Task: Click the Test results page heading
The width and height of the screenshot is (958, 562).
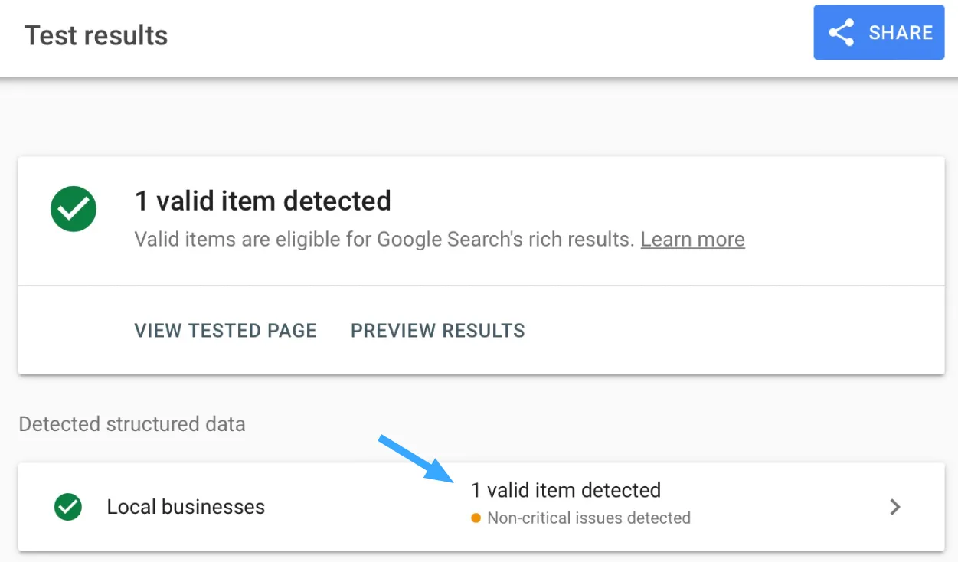Action: [x=96, y=35]
